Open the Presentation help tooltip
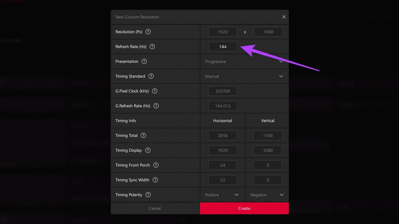The height and width of the screenshot is (224, 399). coord(144,61)
